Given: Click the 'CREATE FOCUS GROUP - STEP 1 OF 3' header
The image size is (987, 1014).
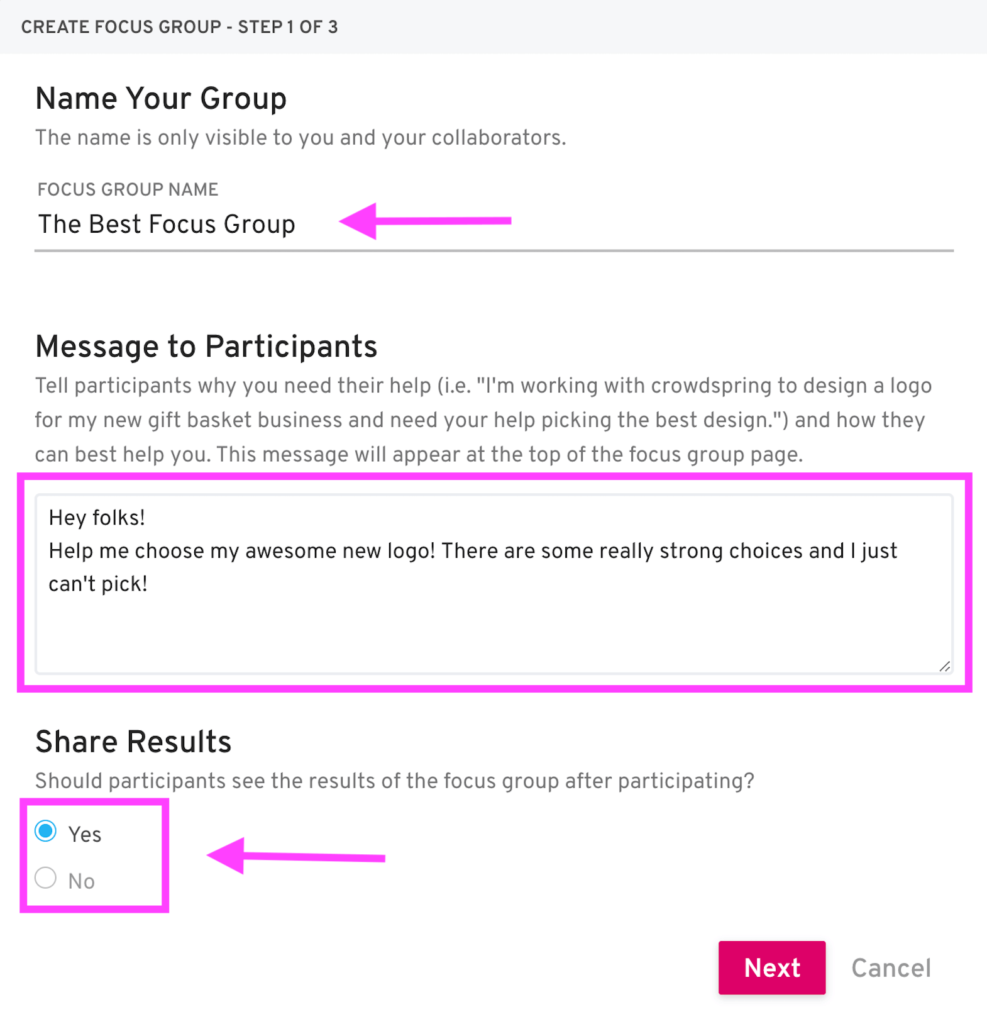Looking at the screenshot, I should point(180,27).
